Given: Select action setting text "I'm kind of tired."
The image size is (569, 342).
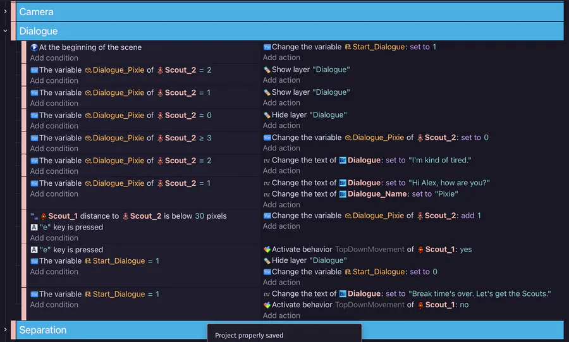Looking at the screenshot, I should [x=367, y=161].
